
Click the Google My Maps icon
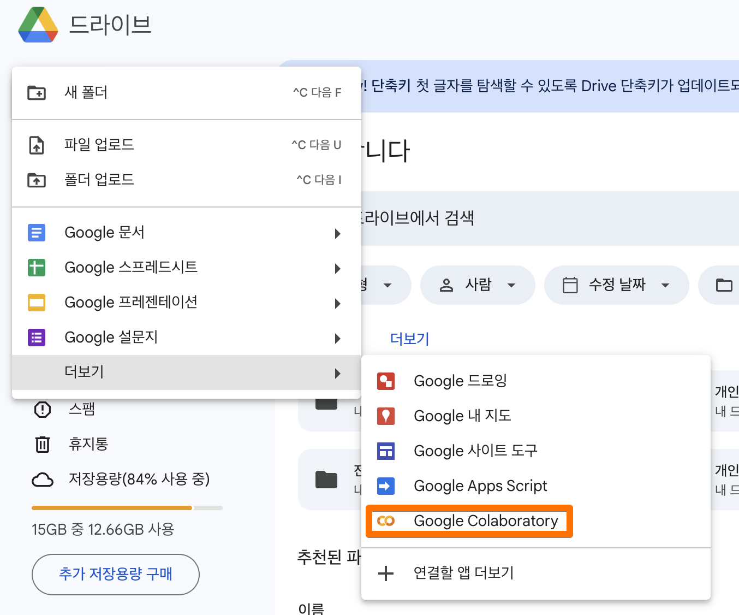[x=386, y=416]
